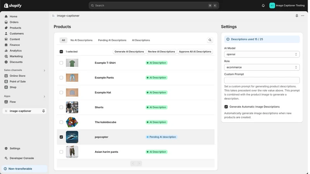Click the Analytics bar chart icon
Image resolution: width=310 pixels, height=174 pixels.
point(6,51)
